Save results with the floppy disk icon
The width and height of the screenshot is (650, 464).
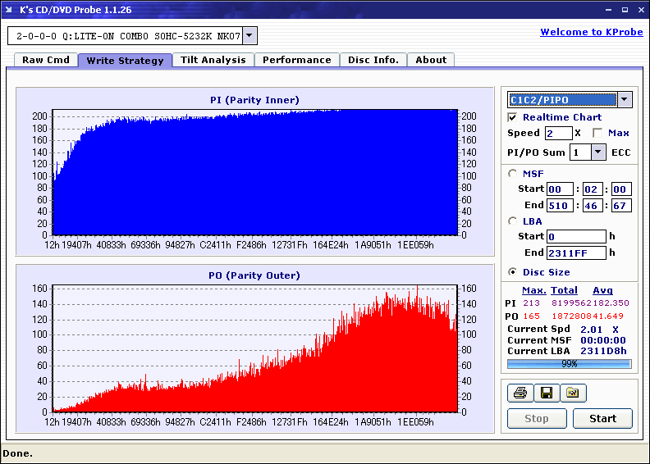click(546, 393)
